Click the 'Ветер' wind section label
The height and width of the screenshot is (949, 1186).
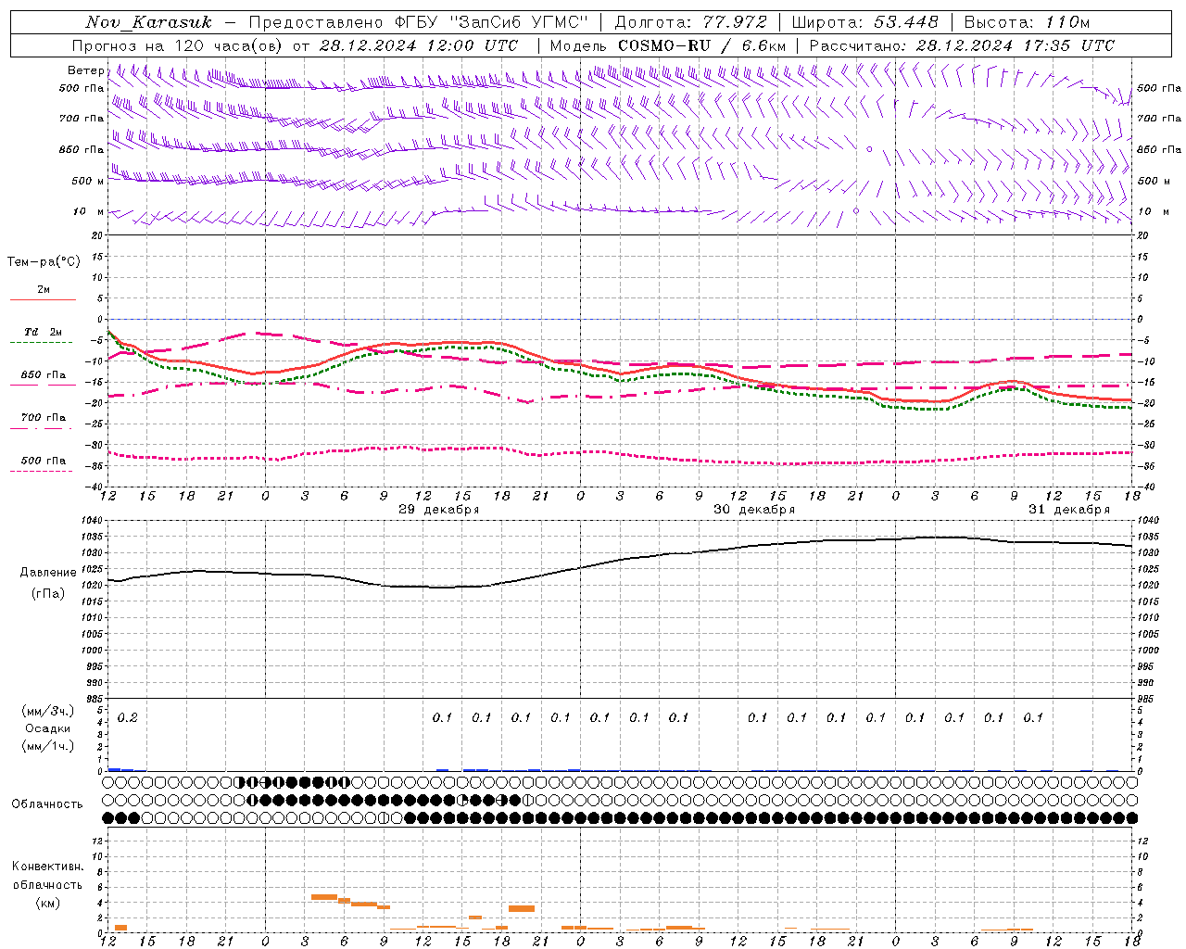85,70
